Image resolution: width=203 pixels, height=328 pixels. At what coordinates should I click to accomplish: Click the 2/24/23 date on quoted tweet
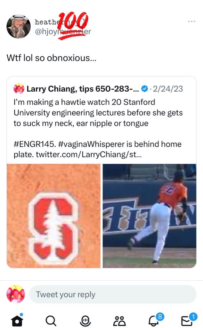click(x=168, y=89)
